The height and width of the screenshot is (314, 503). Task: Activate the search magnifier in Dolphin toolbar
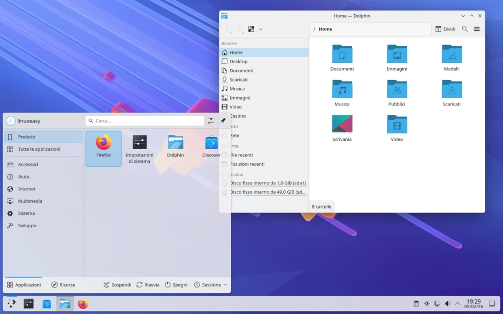pyautogui.click(x=464, y=28)
